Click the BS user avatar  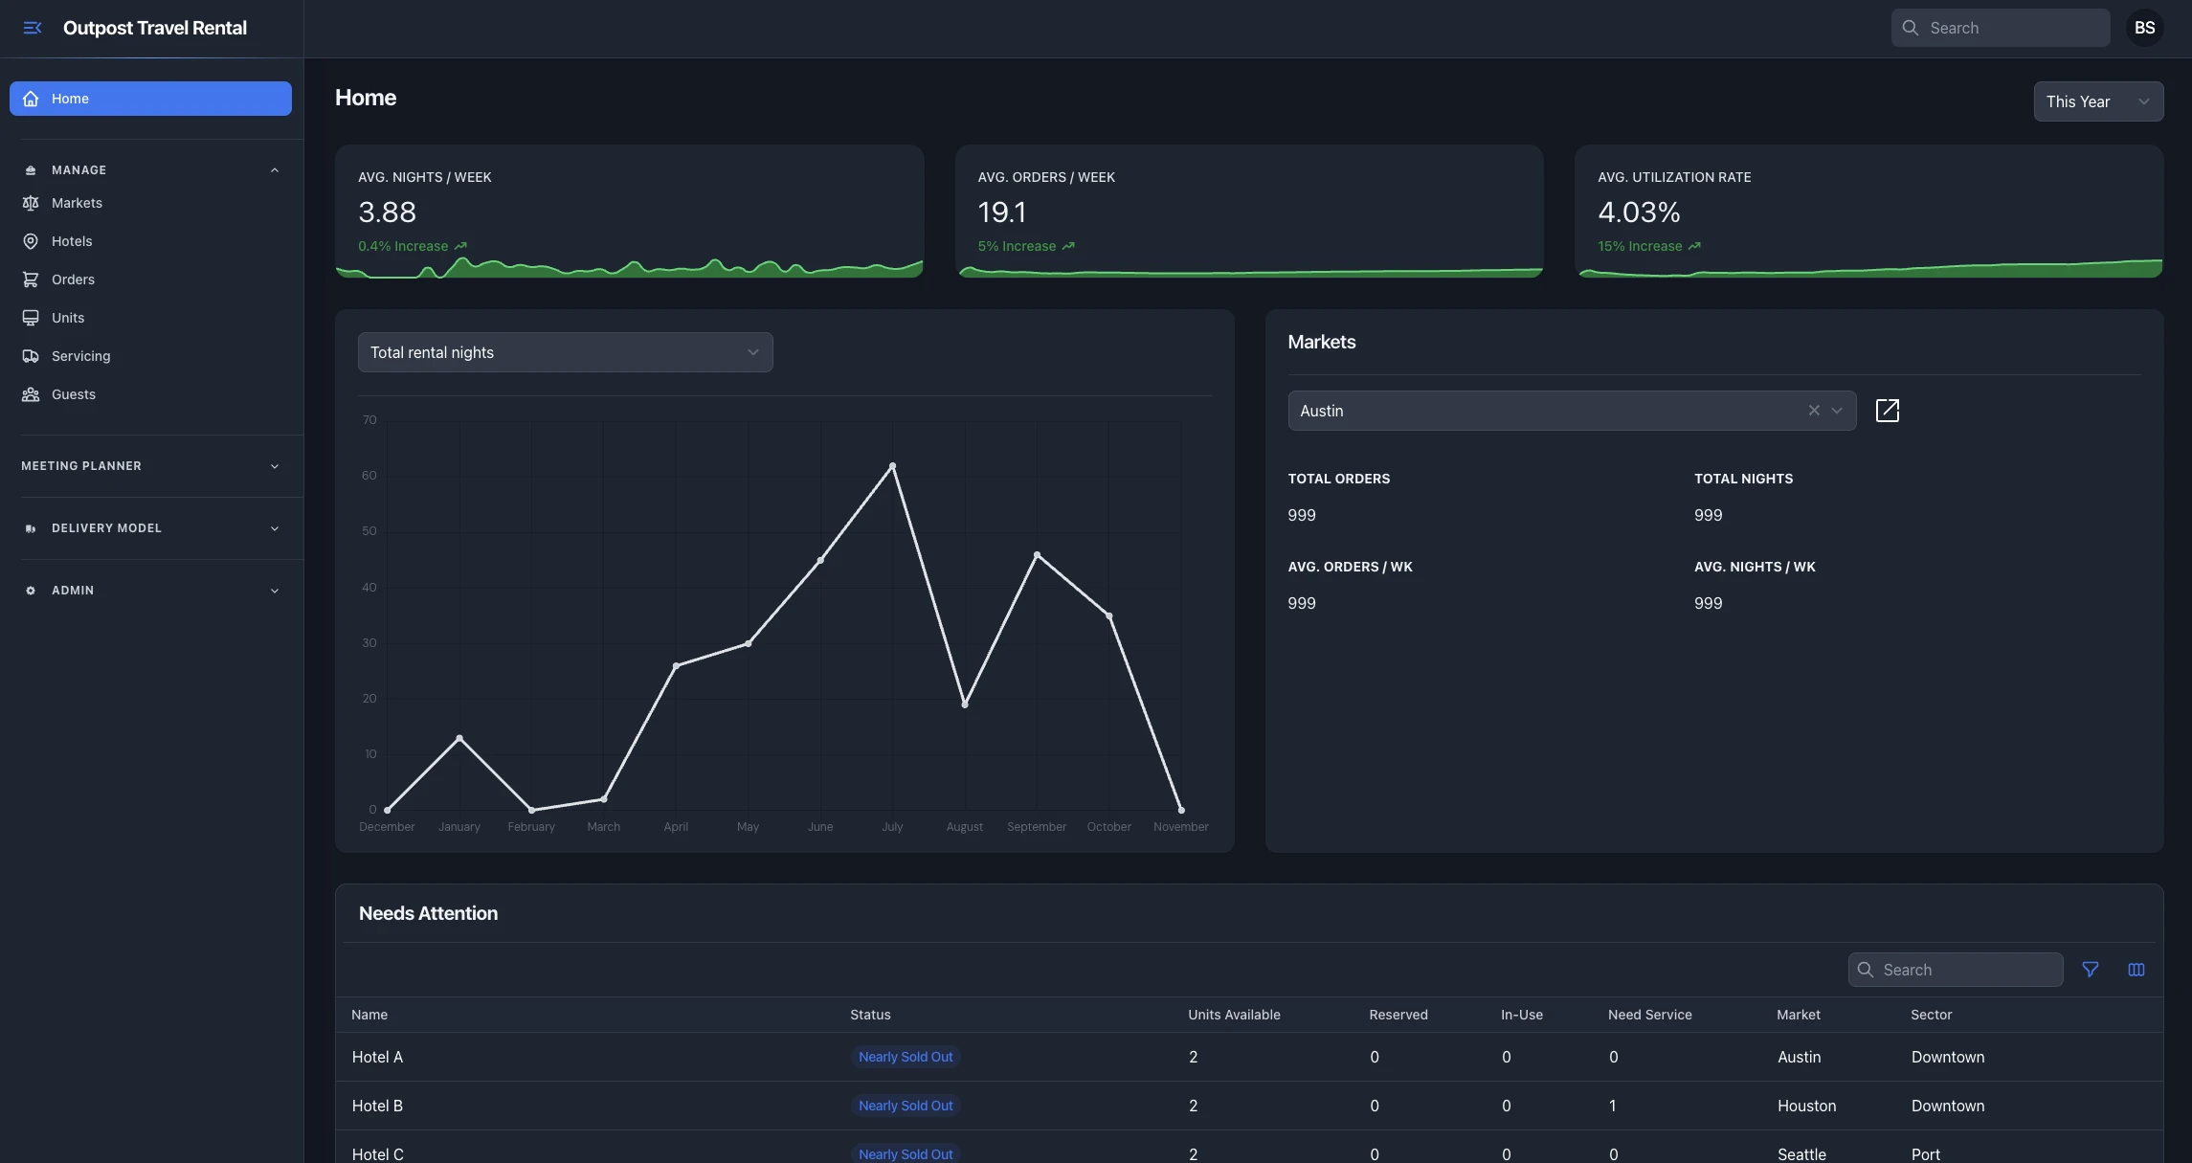[2144, 28]
